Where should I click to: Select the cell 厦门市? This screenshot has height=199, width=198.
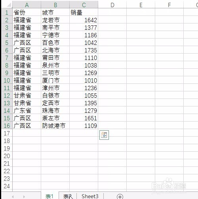point(55,80)
